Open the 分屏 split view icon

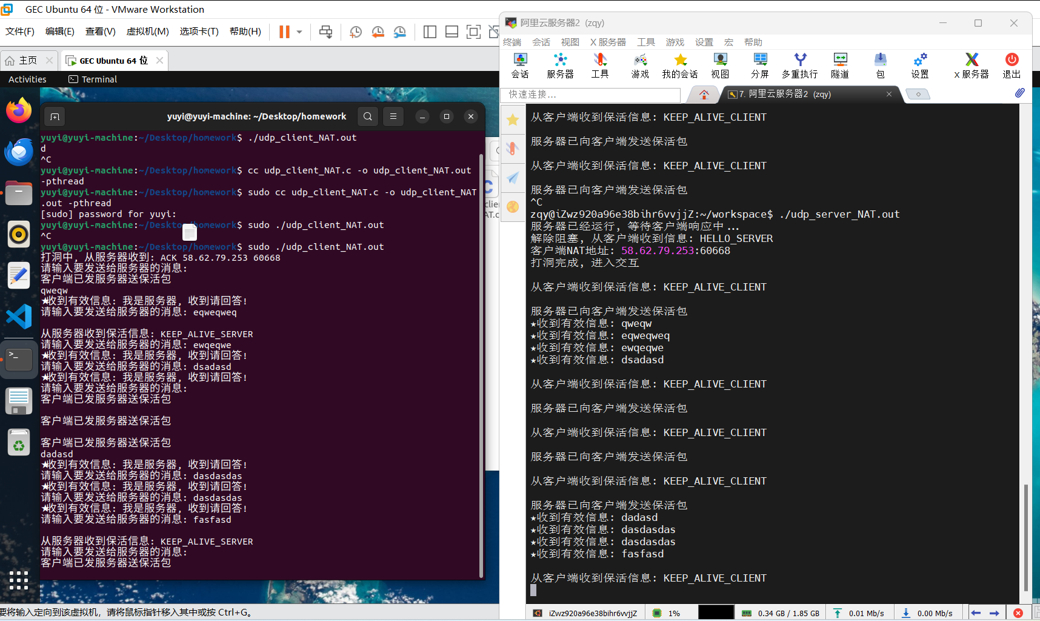[x=760, y=65]
